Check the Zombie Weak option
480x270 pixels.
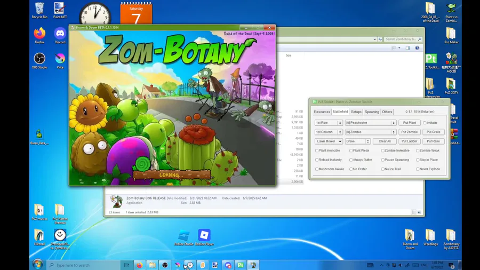[x=418, y=150]
